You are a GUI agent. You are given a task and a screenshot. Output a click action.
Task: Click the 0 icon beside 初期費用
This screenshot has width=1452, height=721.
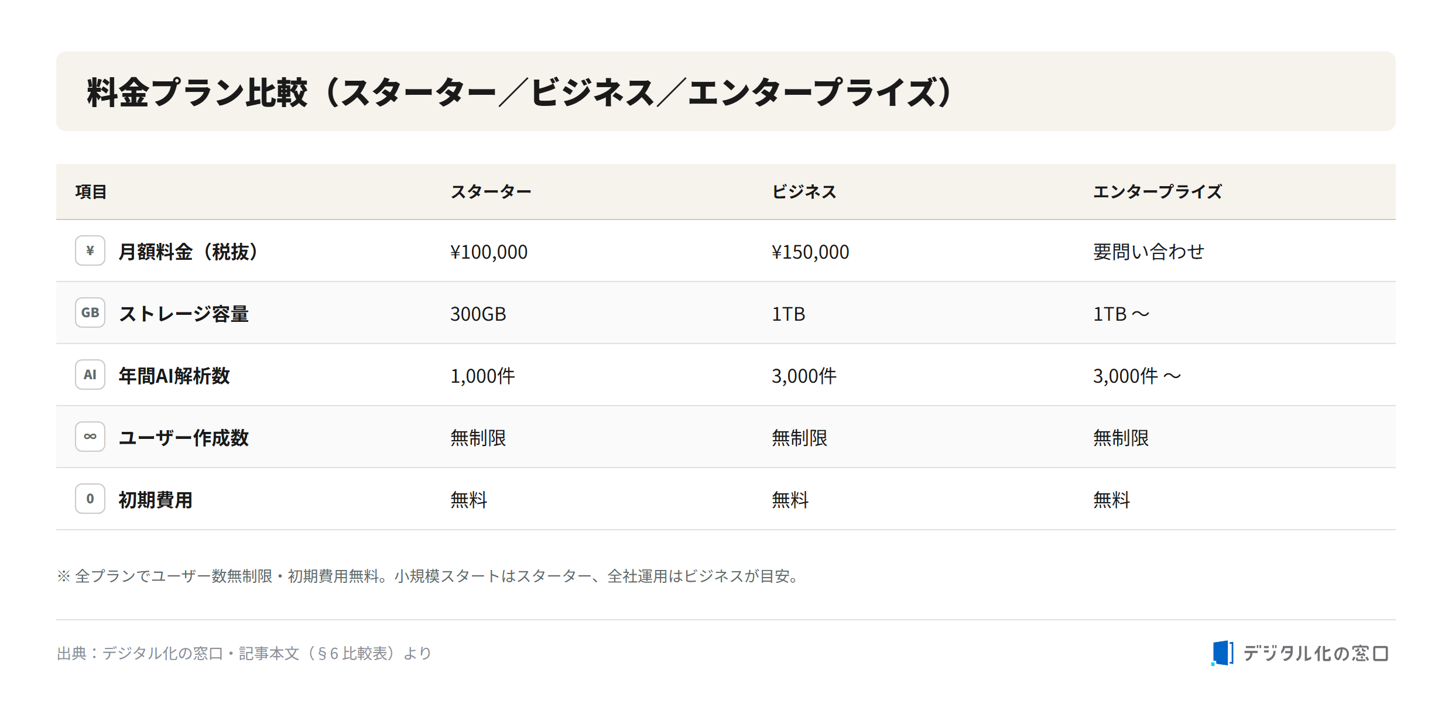tap(90, 499)
